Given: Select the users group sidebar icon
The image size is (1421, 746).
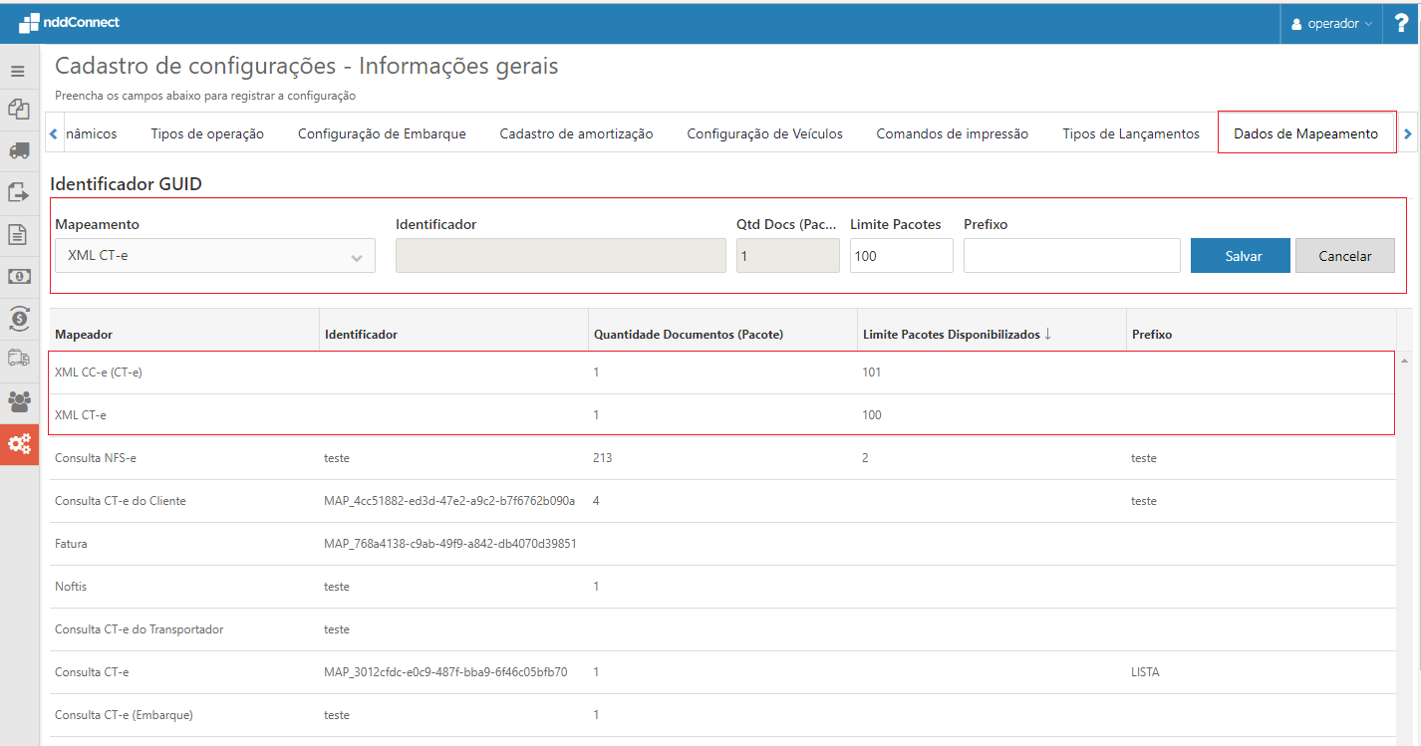Looking at the screenshot, I should pyautogui.click(x=18, y=401).
